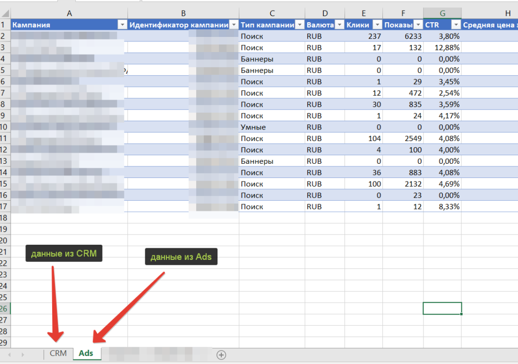Click the scroll sheets right arrow
Image resolution: width=518 pixels, height=364 pixels.
[x=22, y=355]
